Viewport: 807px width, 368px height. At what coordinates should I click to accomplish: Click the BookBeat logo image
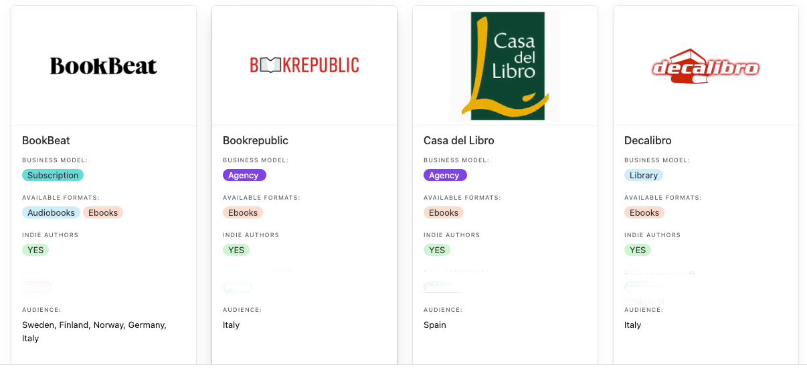[104, 66]
